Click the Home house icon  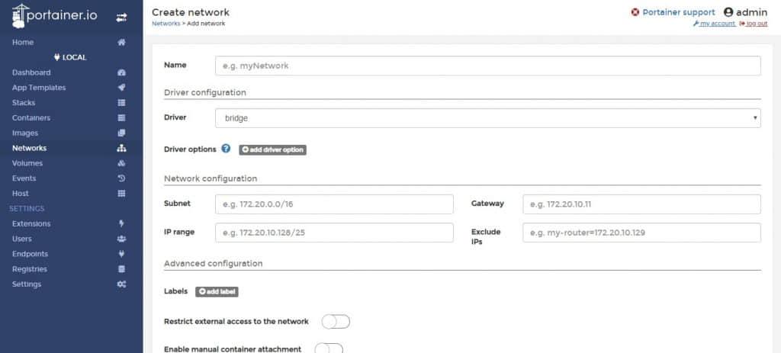click(121, 43)
